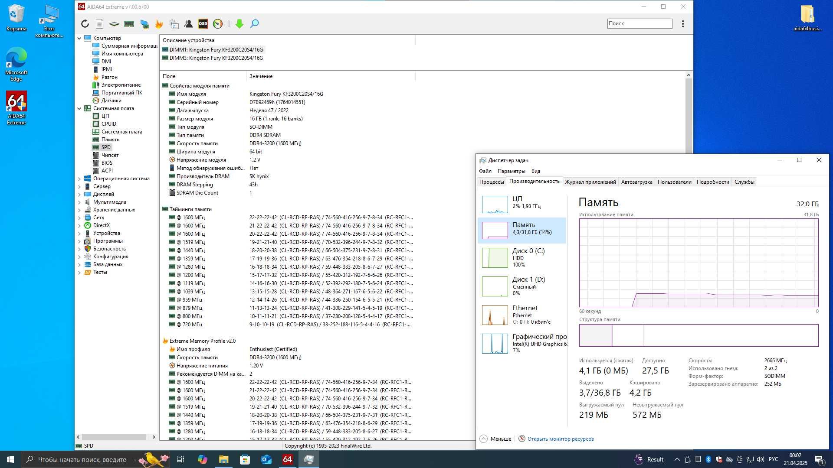Open Microsoft Store from the taskbar
The image size is (833, 468).
coord(245,459)
